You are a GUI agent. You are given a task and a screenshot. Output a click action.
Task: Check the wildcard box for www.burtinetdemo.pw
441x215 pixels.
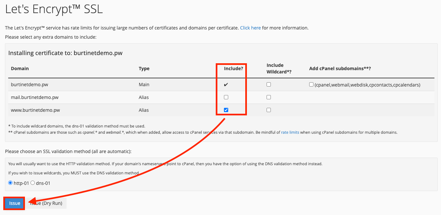[269, 110]
